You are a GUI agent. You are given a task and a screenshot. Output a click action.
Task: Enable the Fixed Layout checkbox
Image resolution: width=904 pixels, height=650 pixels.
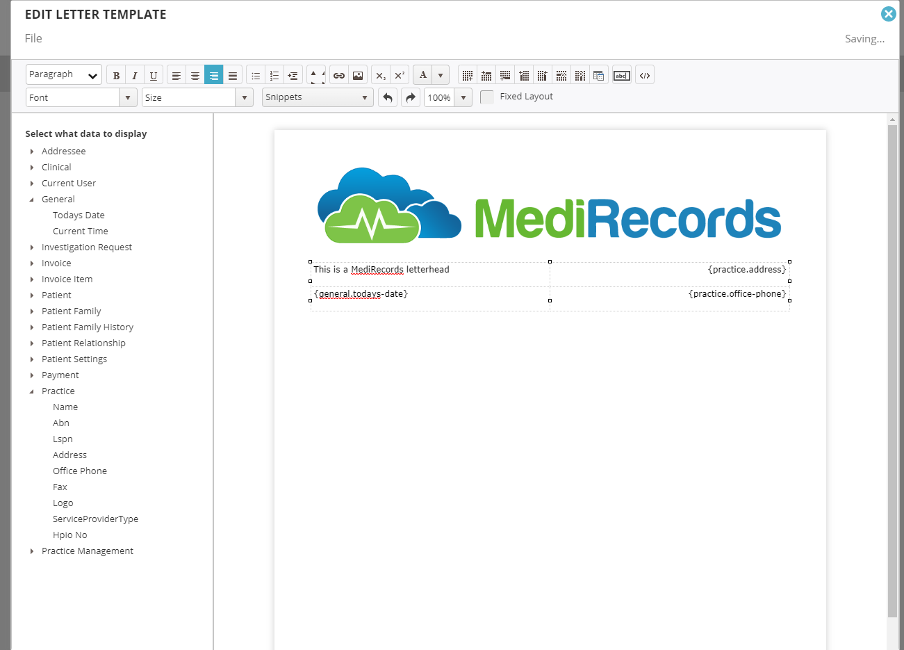click(487, 97)
